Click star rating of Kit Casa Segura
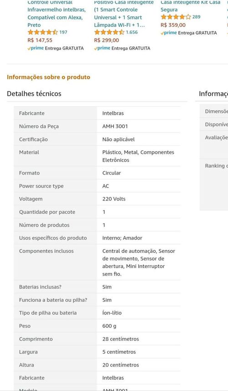This screenshot has width=228, height=391. click(176, 17)
